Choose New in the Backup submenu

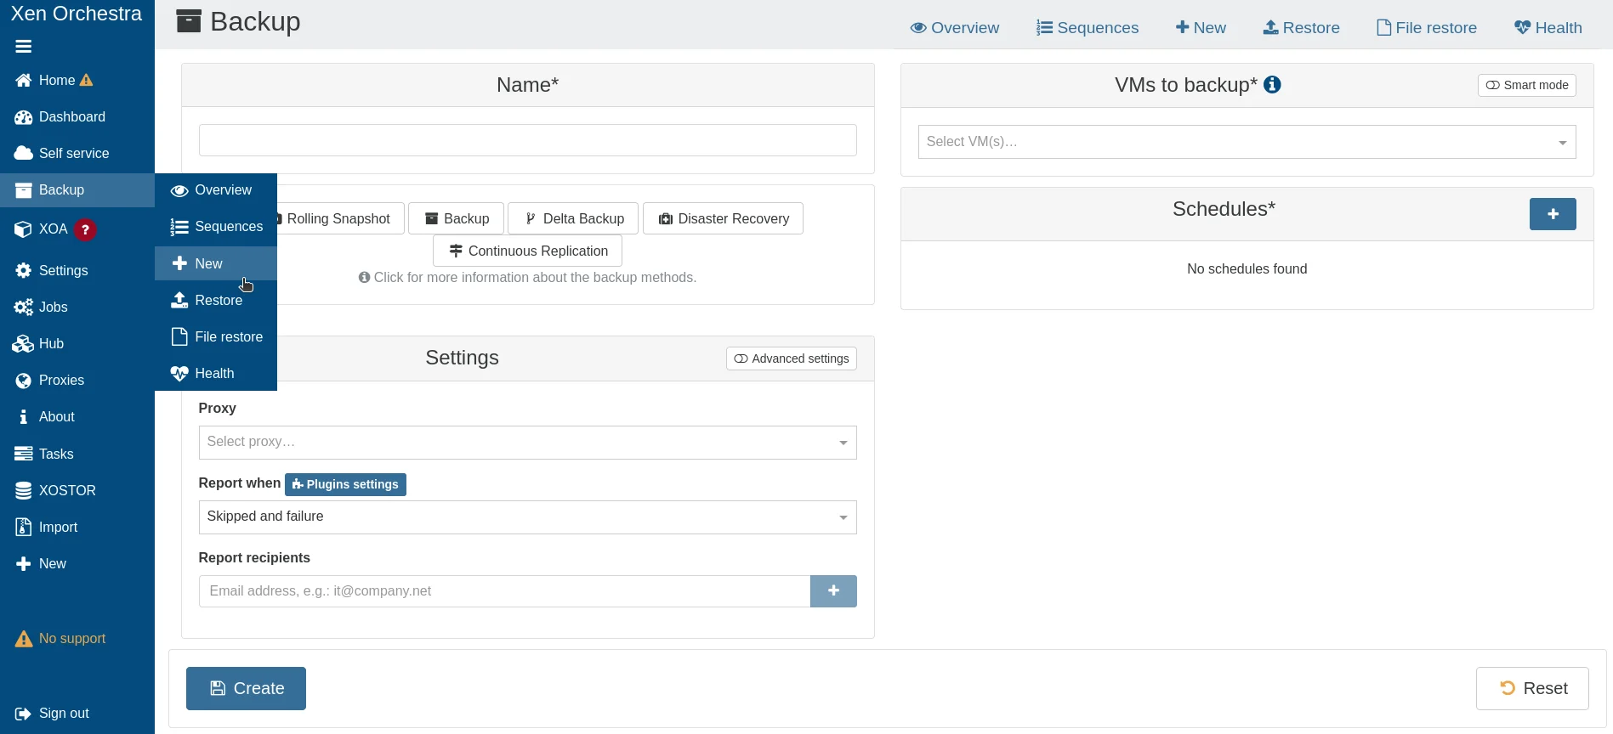click(x=216, y=263)
